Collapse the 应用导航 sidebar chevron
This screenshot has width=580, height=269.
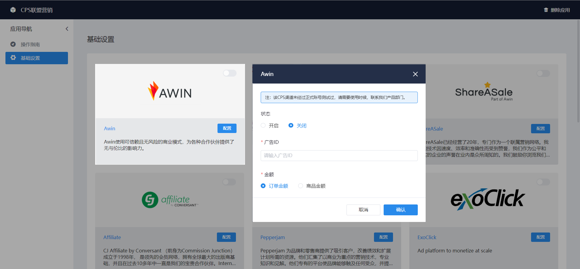click(x=67, y=29)
